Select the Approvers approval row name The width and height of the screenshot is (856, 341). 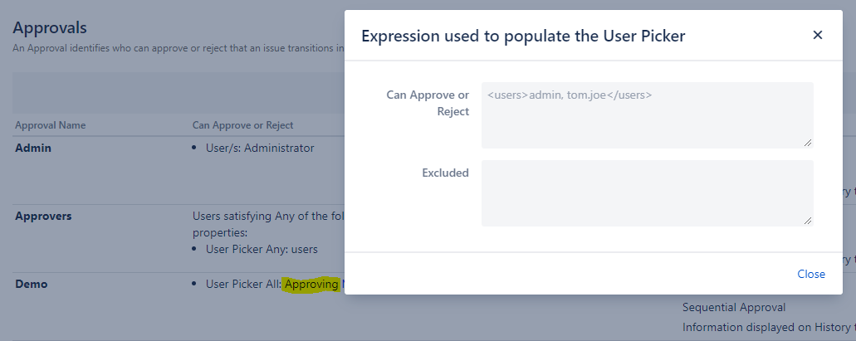tap(43, 216)
